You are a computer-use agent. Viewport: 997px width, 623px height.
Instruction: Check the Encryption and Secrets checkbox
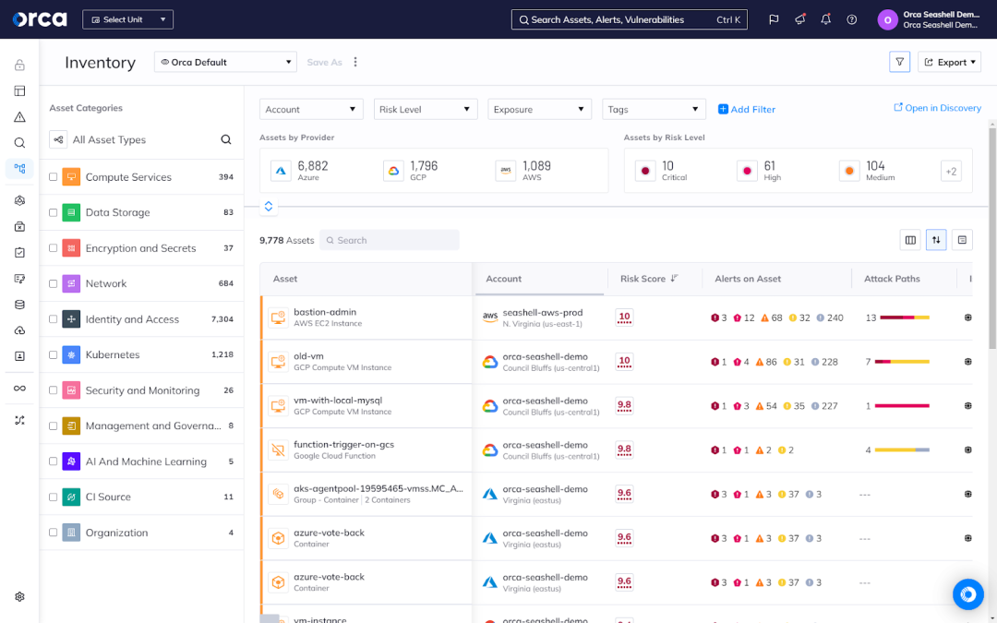[54, 248]
